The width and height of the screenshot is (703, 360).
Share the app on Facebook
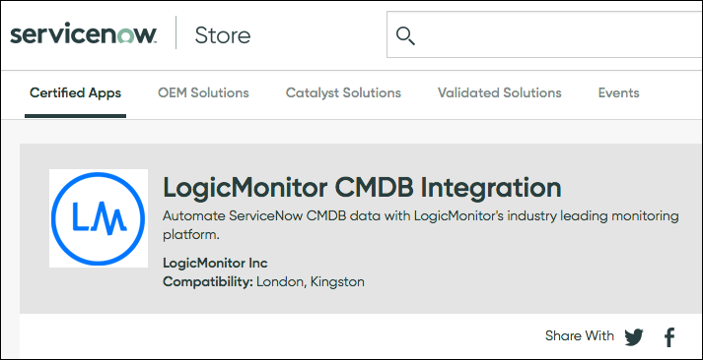(x=669, y=336)
